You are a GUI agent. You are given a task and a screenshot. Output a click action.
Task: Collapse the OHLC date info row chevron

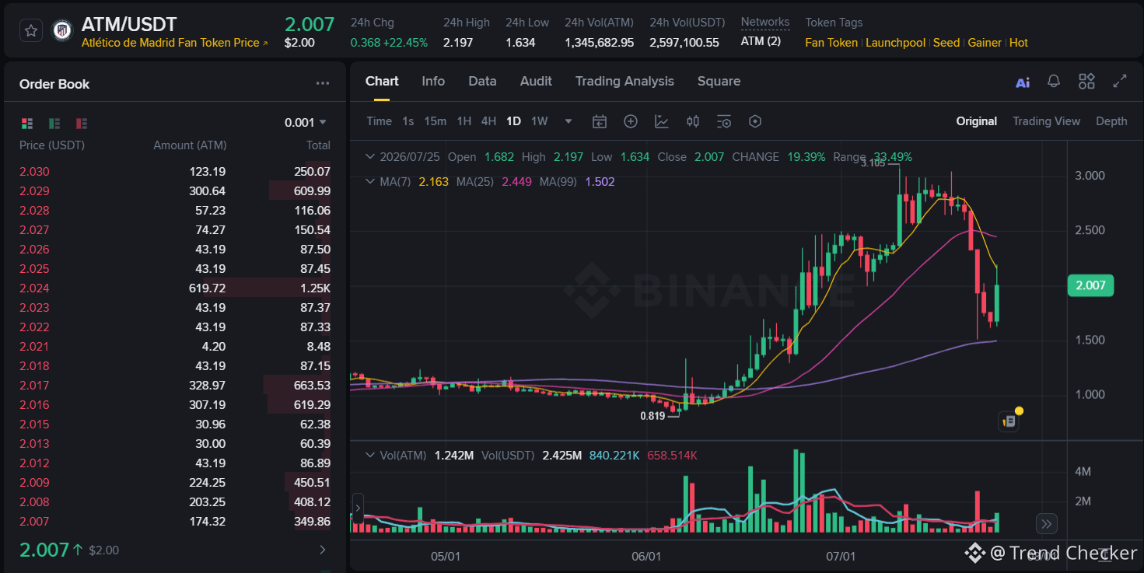pyautogui.click(x=370, y=157)
